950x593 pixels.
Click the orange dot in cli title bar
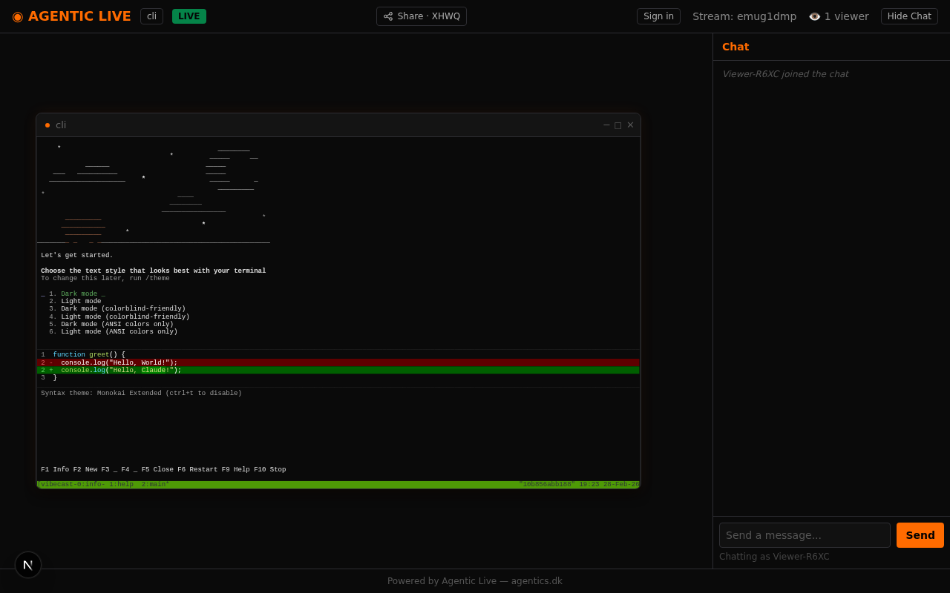[x=47, y=125]
